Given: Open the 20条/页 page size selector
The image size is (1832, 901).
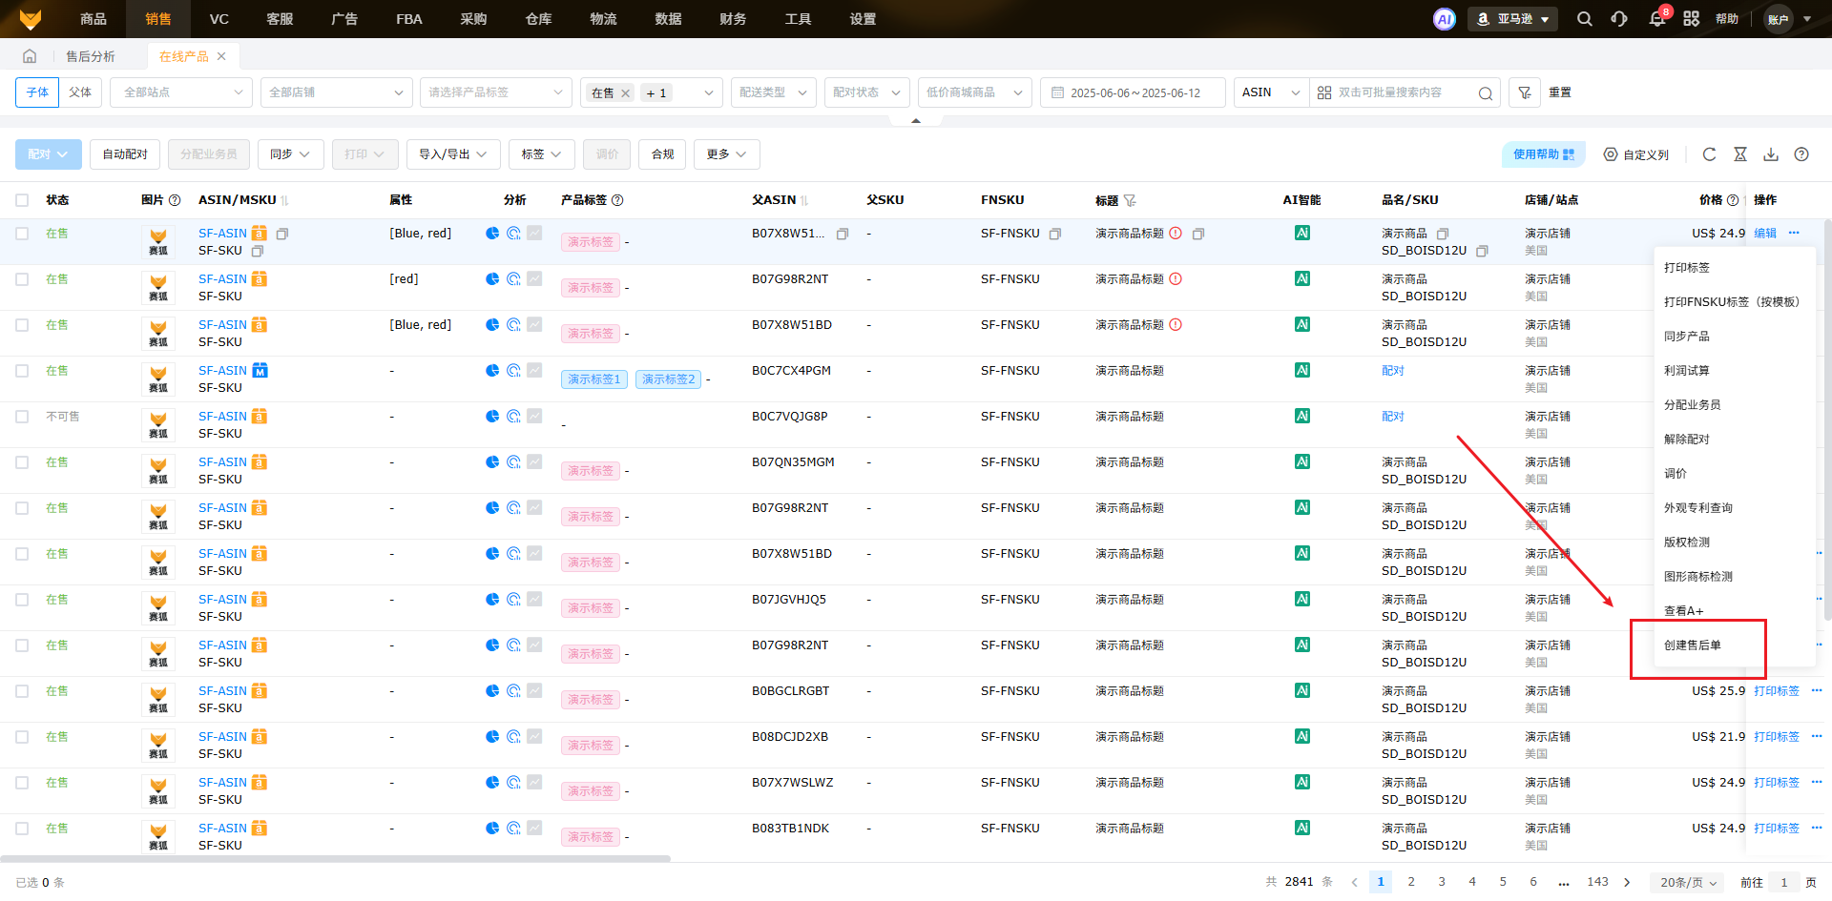Looking at the screenshot, I should click(x=1687, y=883).
